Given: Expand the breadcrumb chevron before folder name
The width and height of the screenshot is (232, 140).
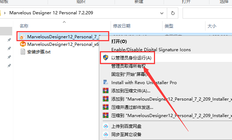Looking at the screenshot, I should [5, 13].
